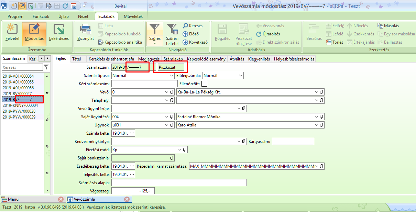Viewport: 416px width, 212px height.
Task: Click Újratöltés to reload data
Action: [x=268, y=34]
